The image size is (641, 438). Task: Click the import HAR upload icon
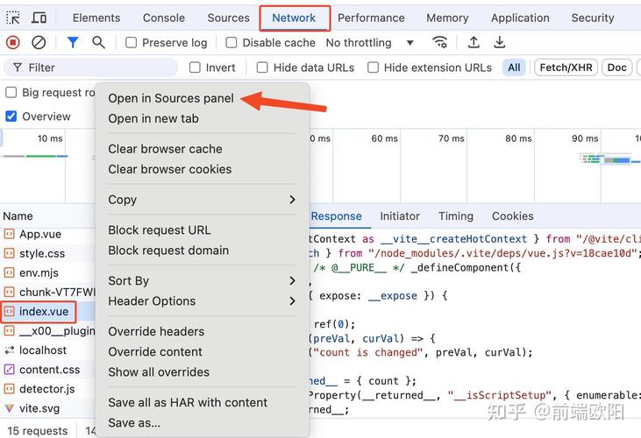(474, 42)
